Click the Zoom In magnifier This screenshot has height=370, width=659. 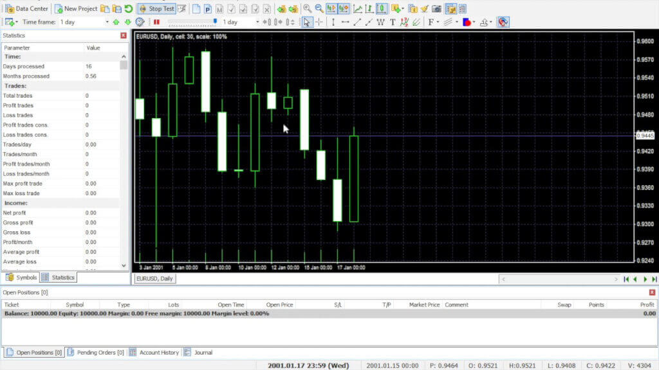(307, 8)
